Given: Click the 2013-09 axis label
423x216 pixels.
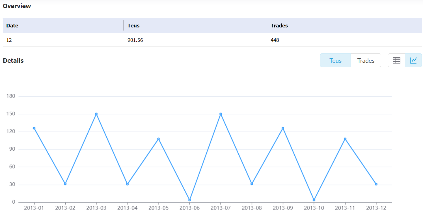Looking at the screenshot, I should [x=283, y=208].
